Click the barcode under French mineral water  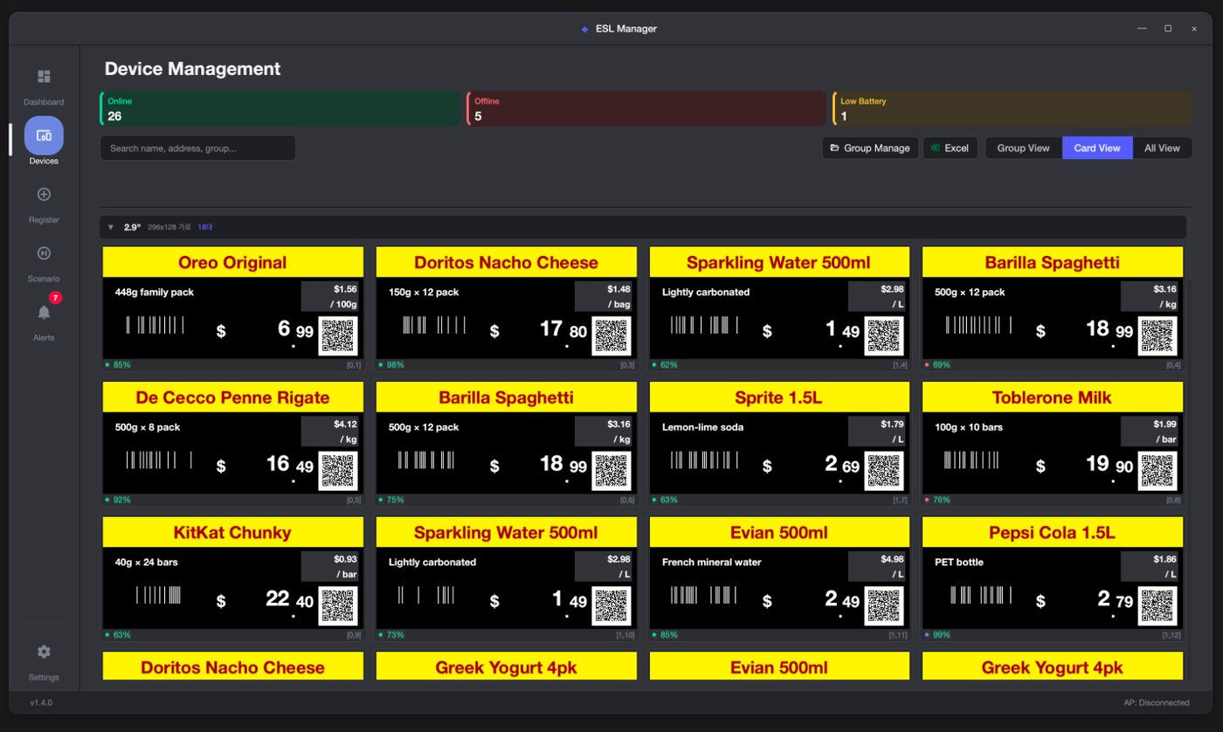pos(703,596)
